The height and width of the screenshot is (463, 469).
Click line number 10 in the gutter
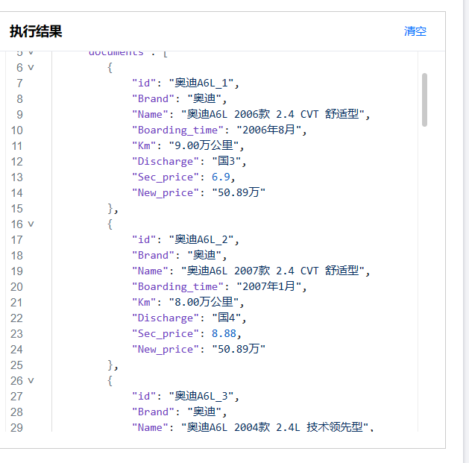16,130
